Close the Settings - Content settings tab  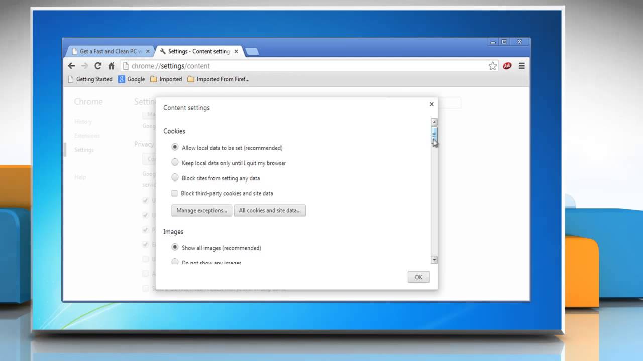[236, 51]
